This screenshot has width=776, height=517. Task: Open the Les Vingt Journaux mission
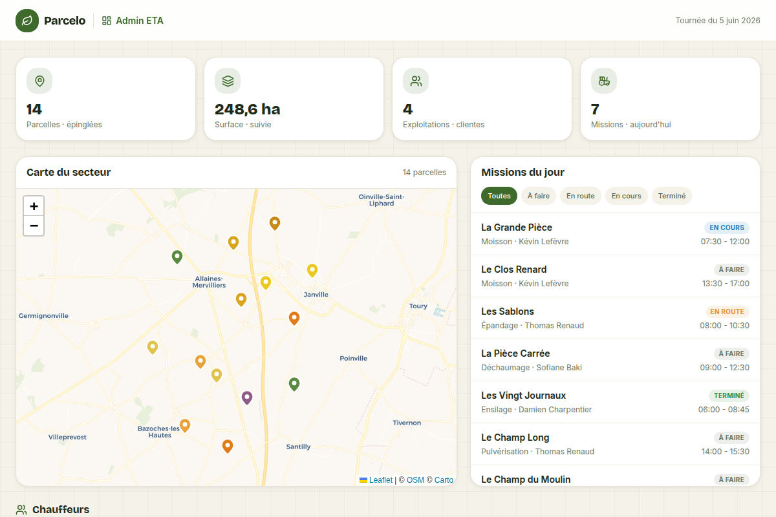(615, 402)
